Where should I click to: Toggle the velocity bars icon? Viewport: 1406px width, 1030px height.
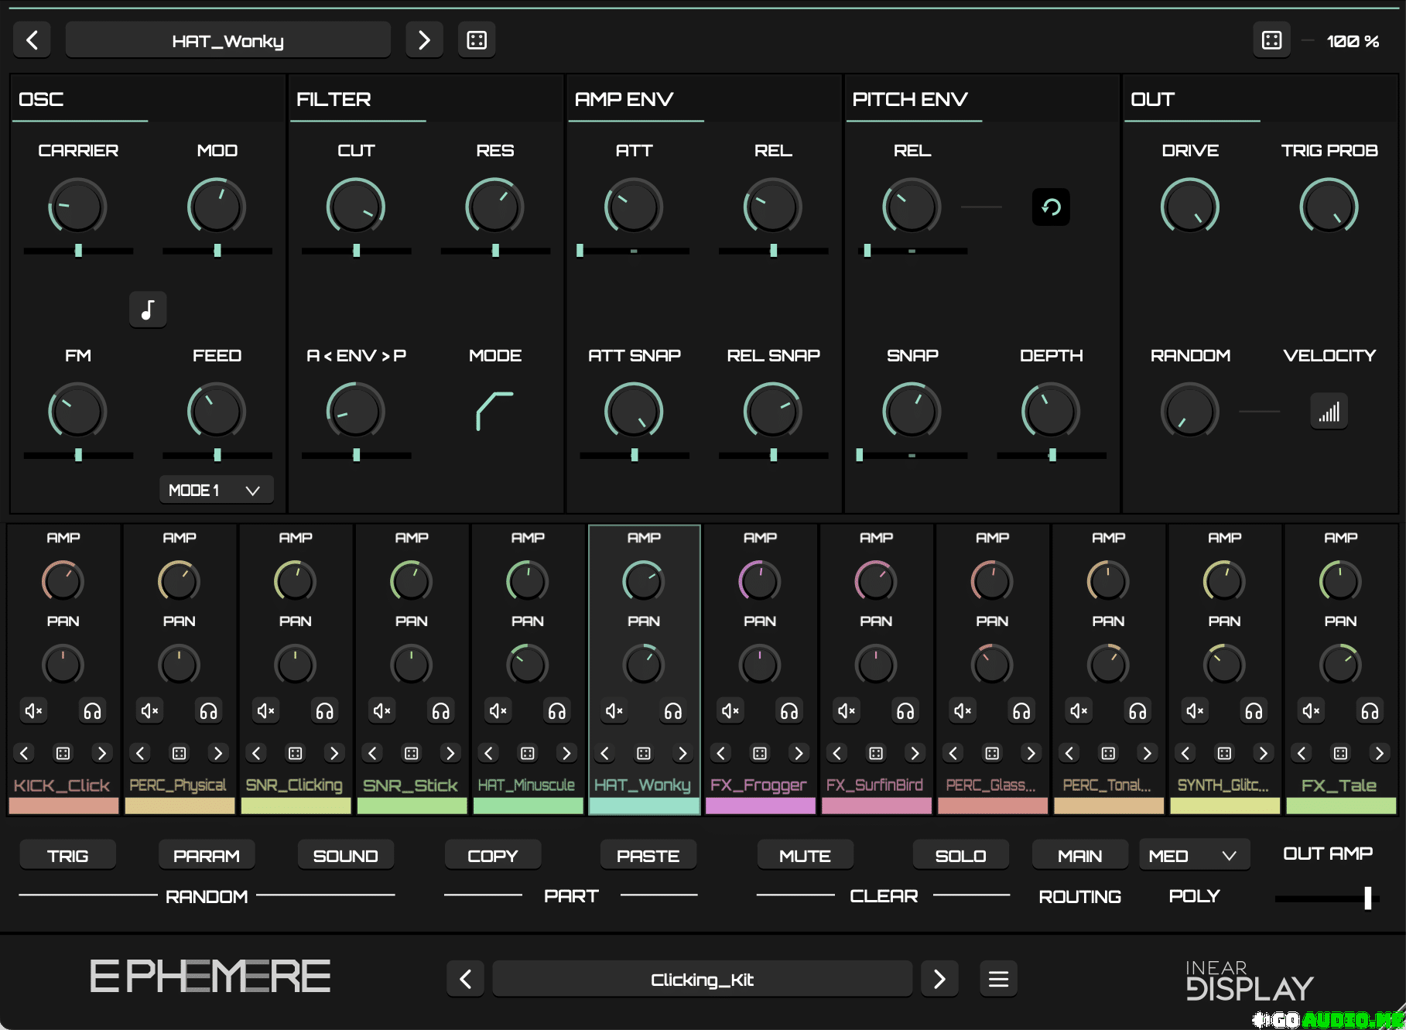tap(1329, 412)
